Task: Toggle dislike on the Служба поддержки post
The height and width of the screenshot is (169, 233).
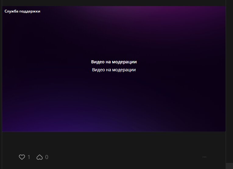Action: tap(39, 157)
